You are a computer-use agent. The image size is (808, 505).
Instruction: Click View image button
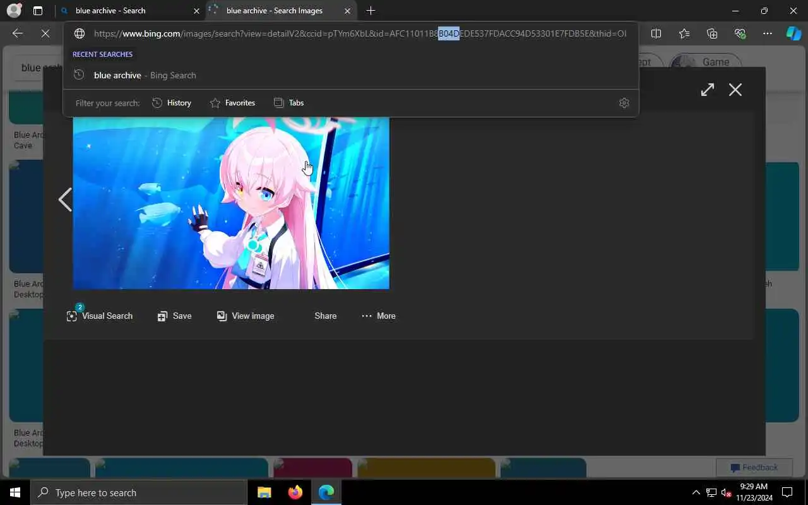(246, 316)
